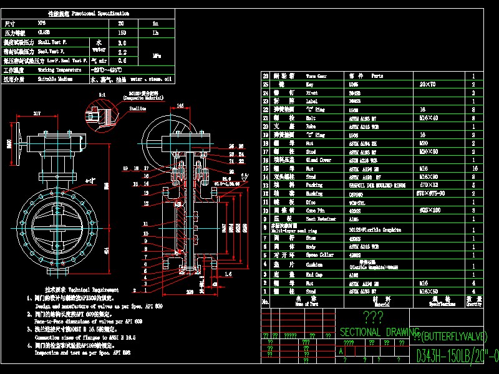Image resolution: width=499 pixels, height=374 pixels.
Task: Click 'Working Temperature' in the specification table
Action: click(x=59, y=70)
